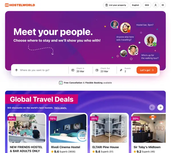
Task: Open the hamburger menu icon
Action: (x=163, y=5)
